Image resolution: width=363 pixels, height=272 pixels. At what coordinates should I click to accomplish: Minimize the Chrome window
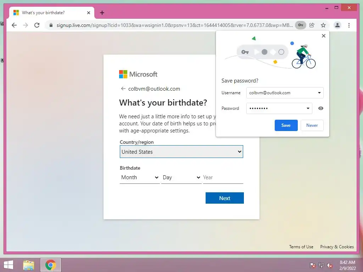tap(326, 8)
